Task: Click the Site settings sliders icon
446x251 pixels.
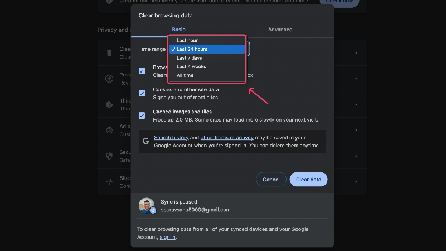Action: pos(109,182)
